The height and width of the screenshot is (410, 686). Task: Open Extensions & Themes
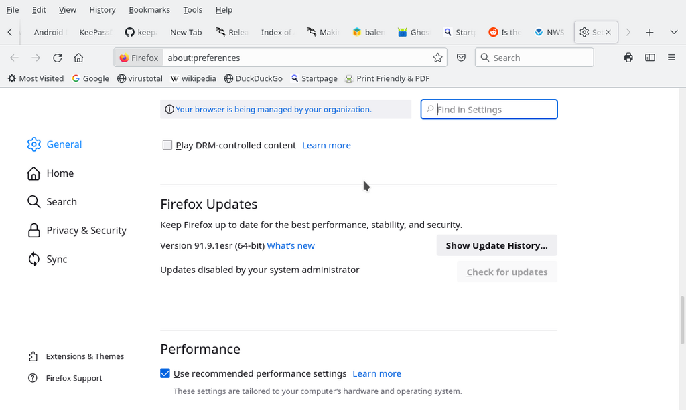(76, 356)
